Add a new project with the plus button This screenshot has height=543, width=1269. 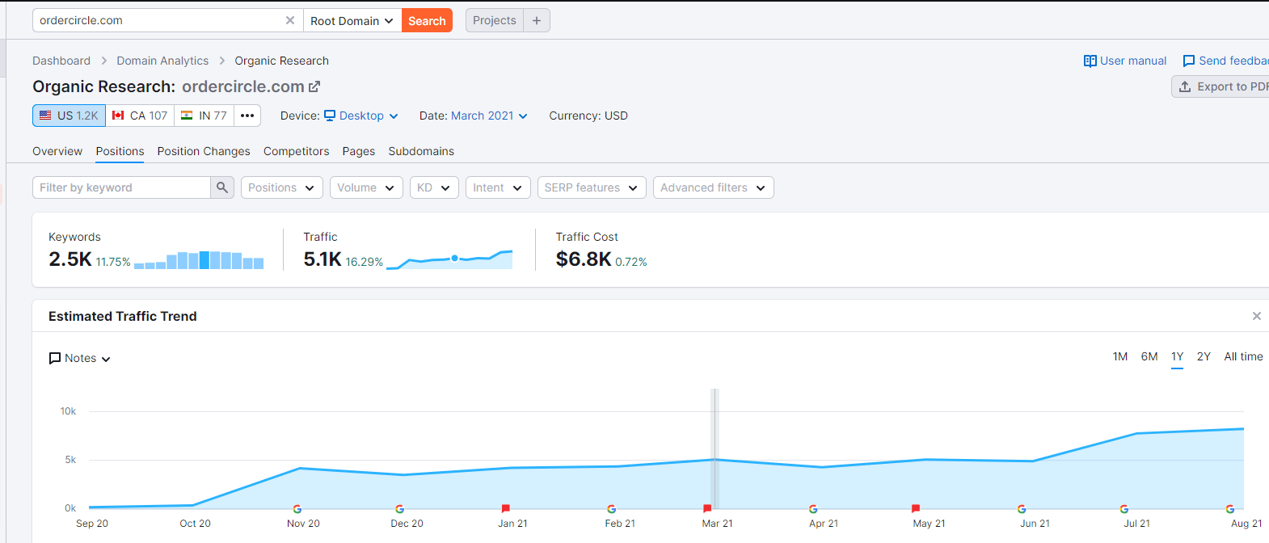(537, 20)
